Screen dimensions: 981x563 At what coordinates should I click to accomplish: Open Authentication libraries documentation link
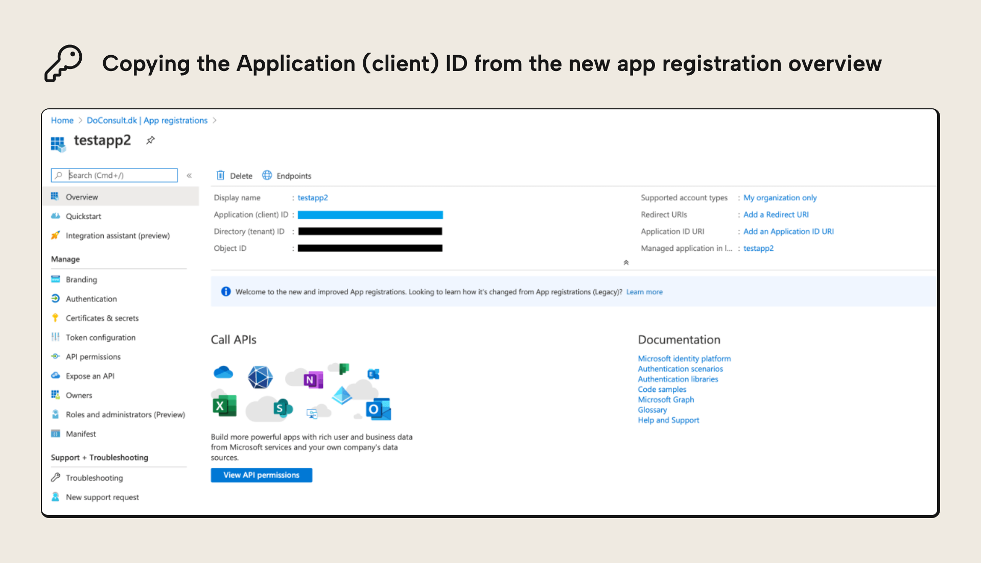(678, 379)
